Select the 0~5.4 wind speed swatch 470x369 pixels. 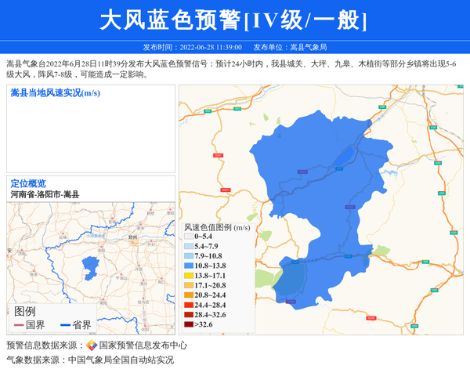point(188,236)
